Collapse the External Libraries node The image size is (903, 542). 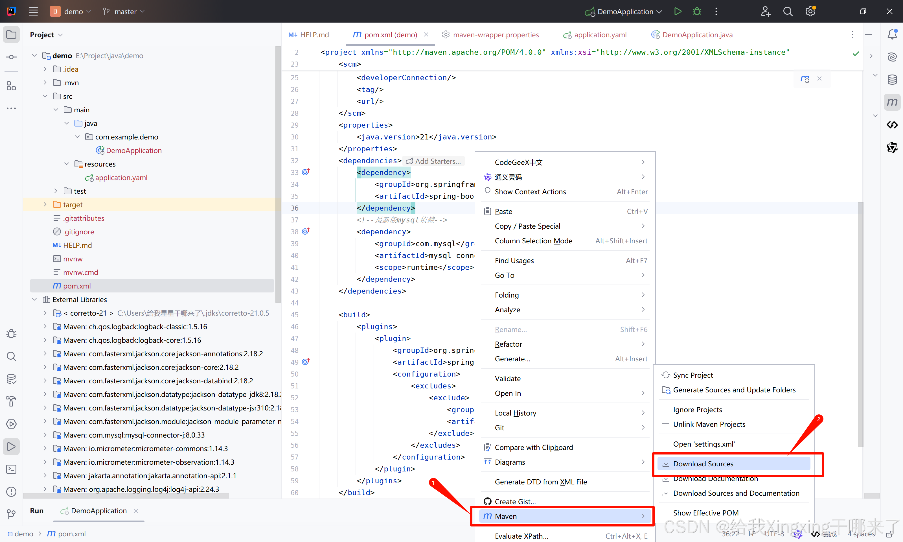pos(34,299)
